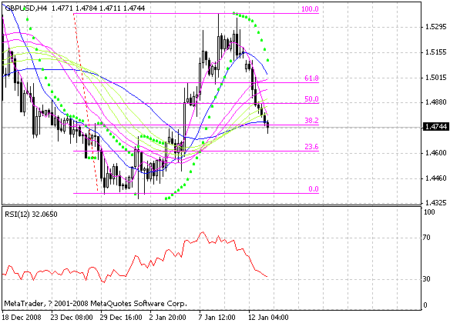This screenshot has width=450, height=323.
Task: Click the 1.4325 price axis label
Action: point(435,203)
